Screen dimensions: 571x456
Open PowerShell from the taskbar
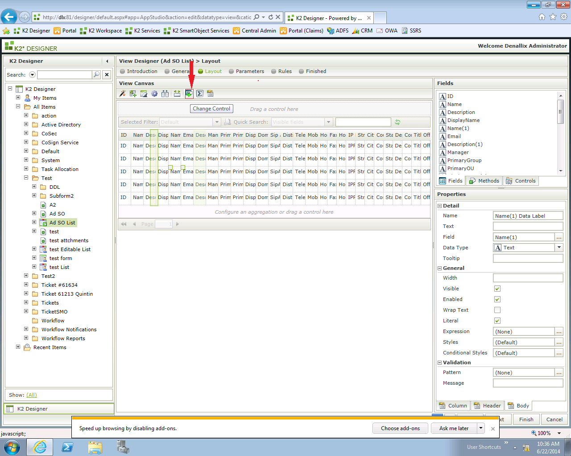pyautogui.click(x=68, y=447)
